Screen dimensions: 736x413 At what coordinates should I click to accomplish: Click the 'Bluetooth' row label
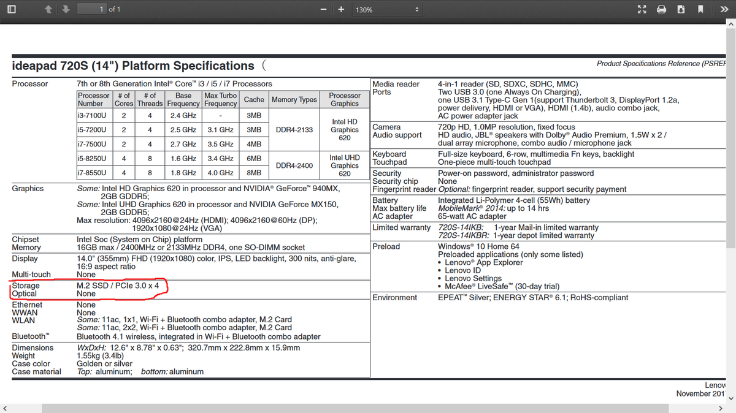click(31, 336)
